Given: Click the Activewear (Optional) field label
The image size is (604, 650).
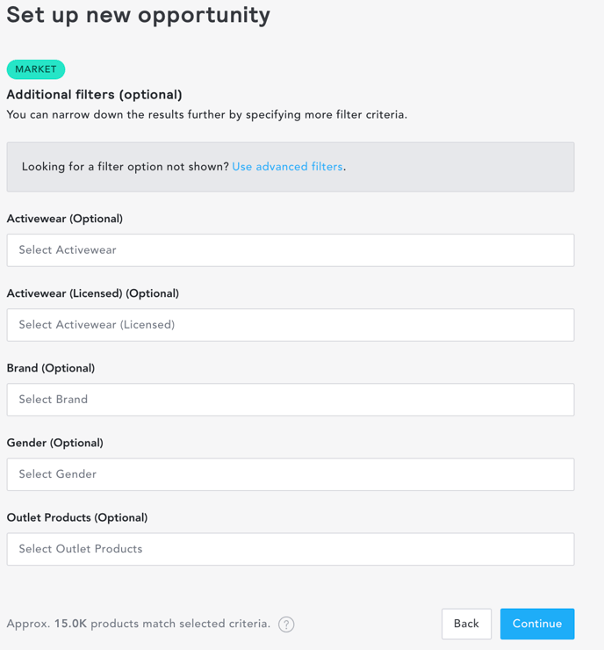Looking at the screenshot, I should point(65,219).
